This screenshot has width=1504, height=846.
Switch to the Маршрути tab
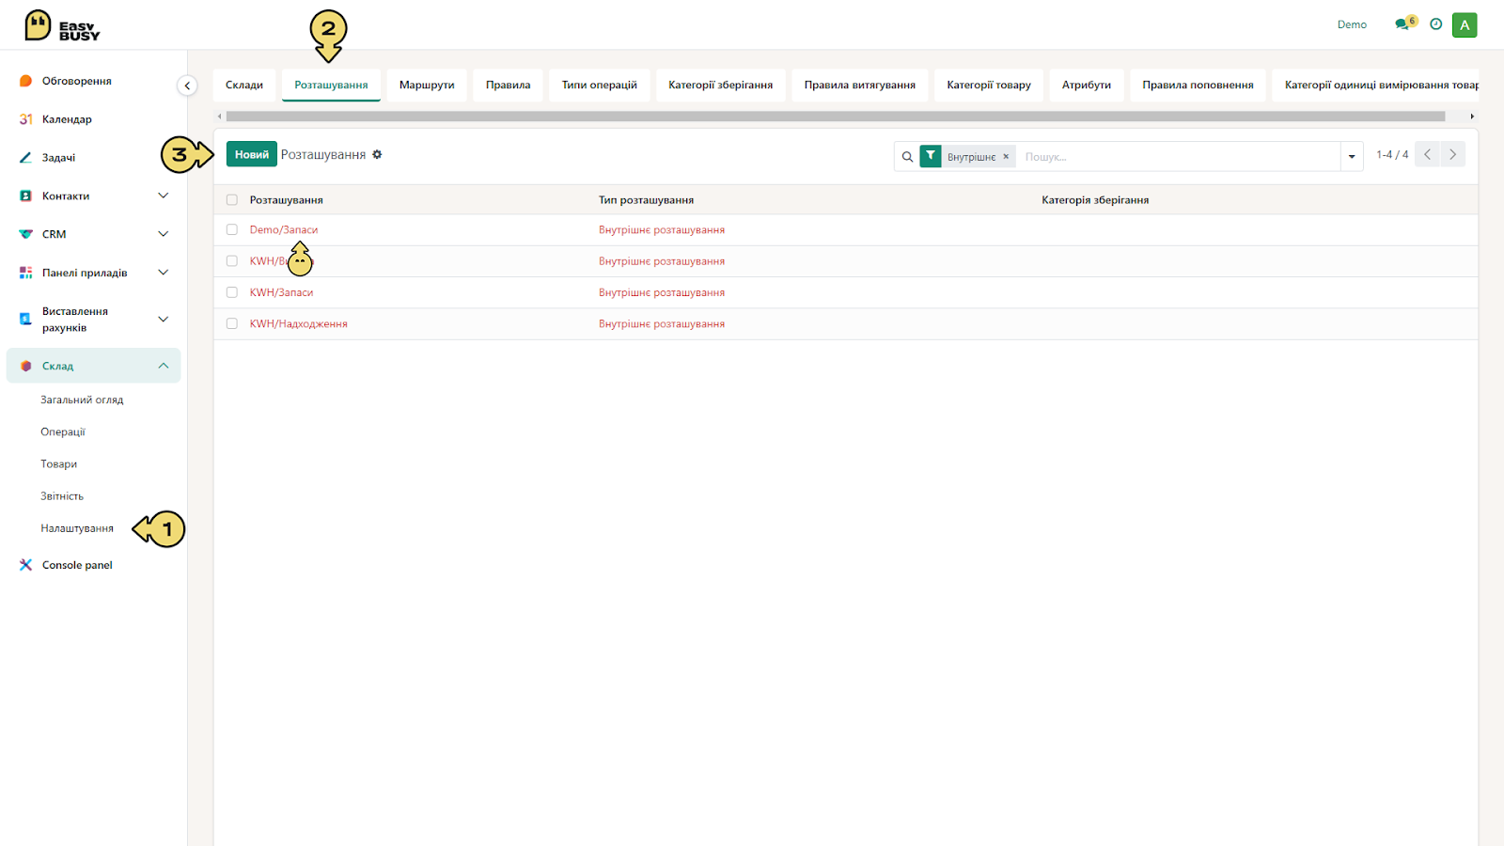pos(427,85)
